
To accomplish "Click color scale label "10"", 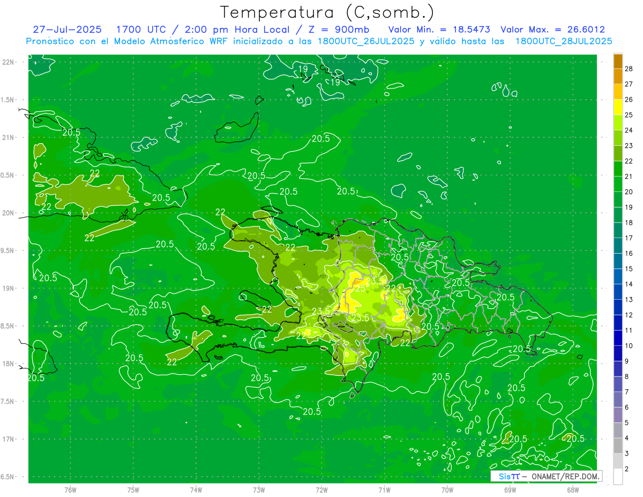I will click(629, 346).
